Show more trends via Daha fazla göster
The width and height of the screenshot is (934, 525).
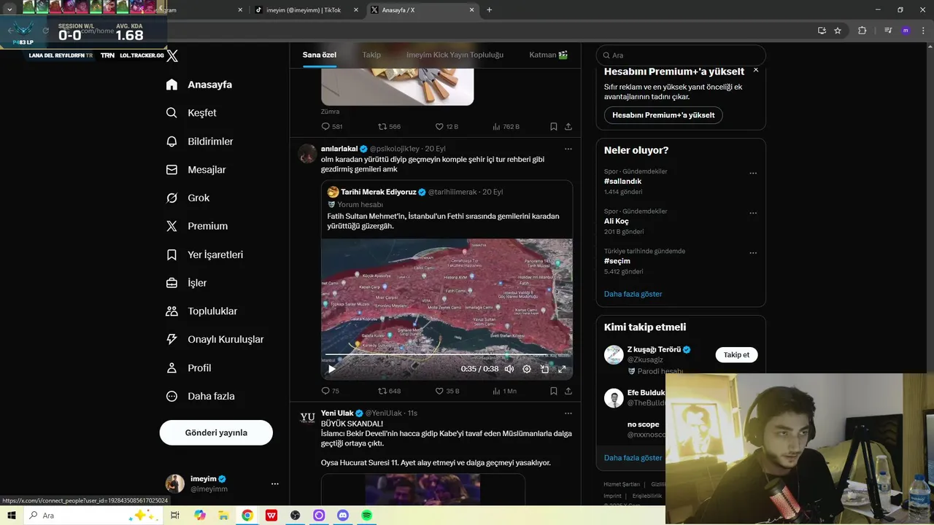coord(633,294)
